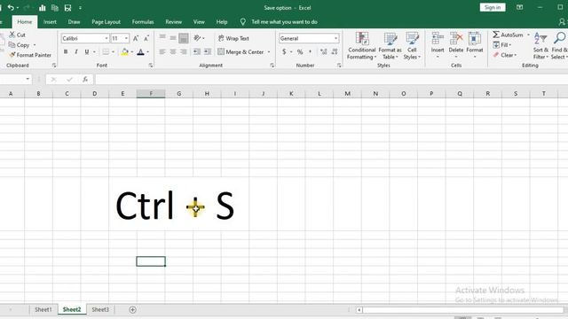Open the Name Box dropdown arrow
Screen dimensions: 568x319
[28, 79]
